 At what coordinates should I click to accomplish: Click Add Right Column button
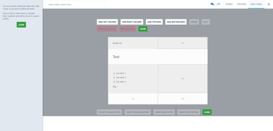click(x=132, y=22)
